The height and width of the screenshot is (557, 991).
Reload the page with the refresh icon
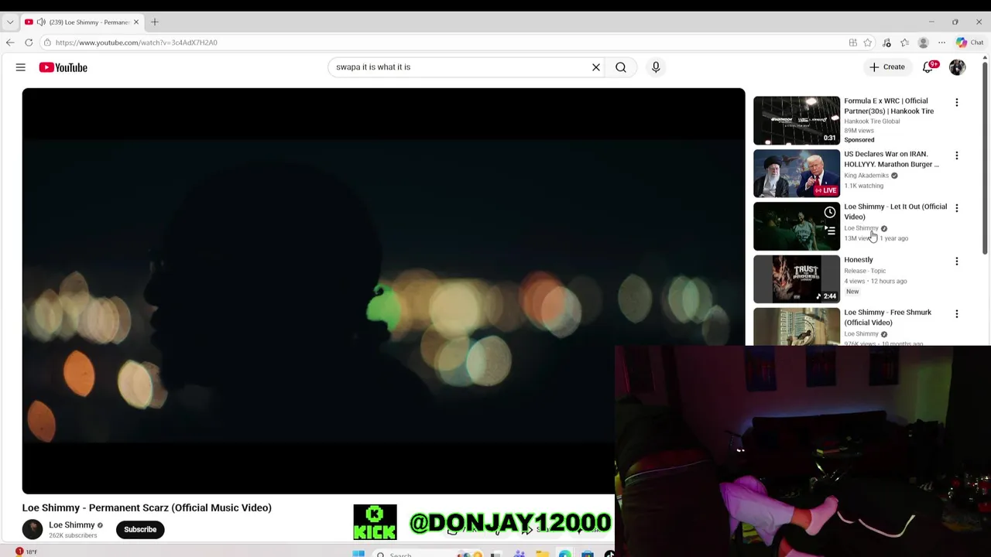point(29,43)
